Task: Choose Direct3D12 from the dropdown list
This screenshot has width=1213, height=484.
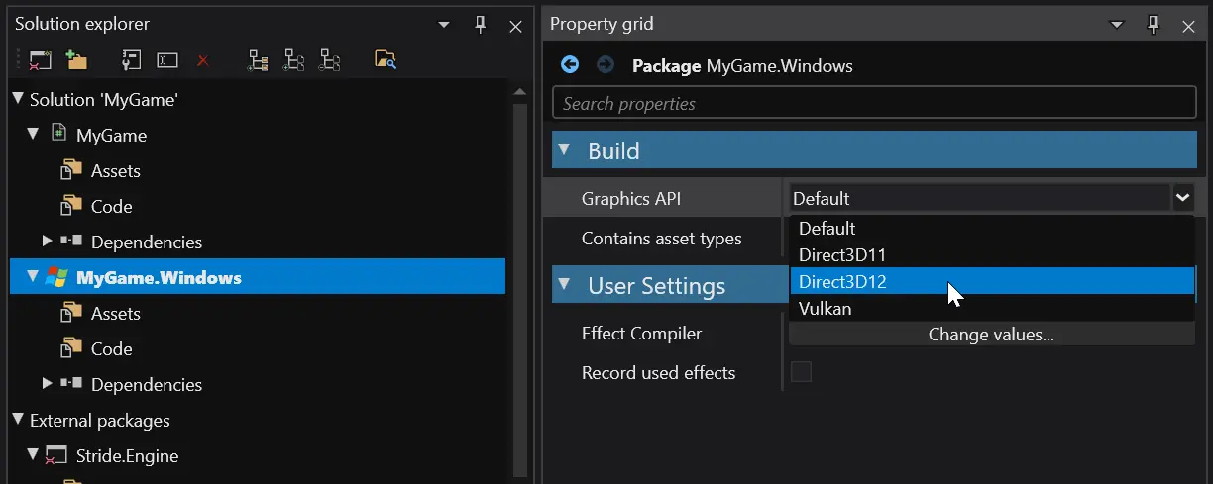Action: click(991, 281)
